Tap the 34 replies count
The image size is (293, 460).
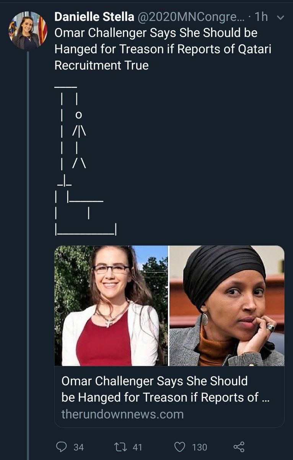point(78,447)
